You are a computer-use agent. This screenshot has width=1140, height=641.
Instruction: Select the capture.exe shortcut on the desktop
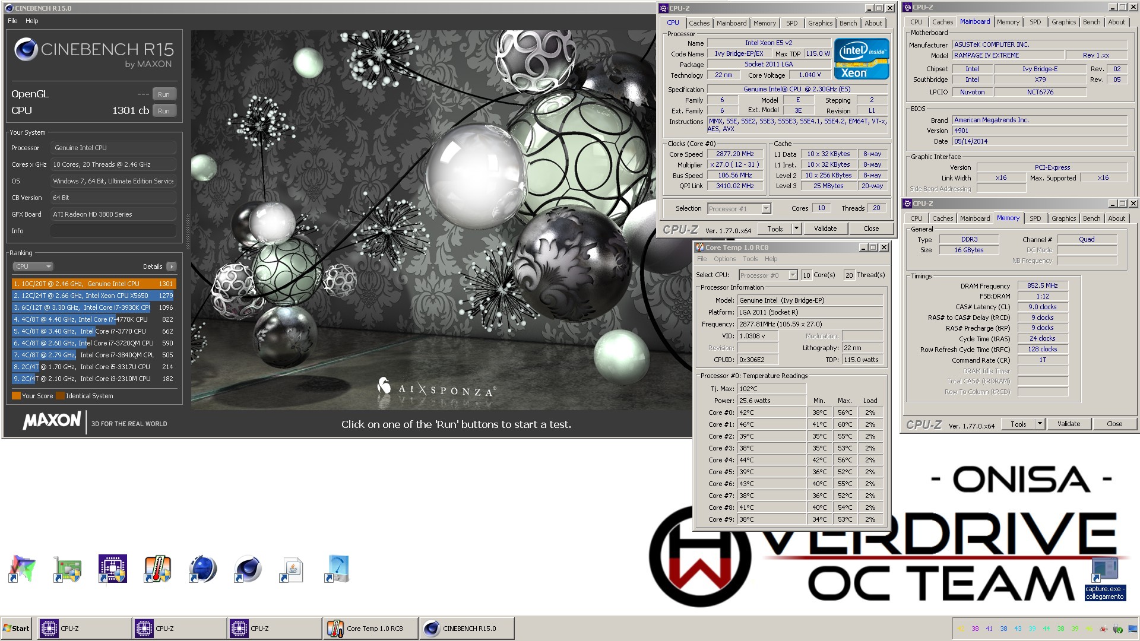coord(1104,579)
